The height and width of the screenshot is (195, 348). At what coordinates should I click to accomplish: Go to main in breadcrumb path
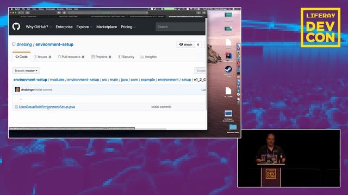[114, 80]
